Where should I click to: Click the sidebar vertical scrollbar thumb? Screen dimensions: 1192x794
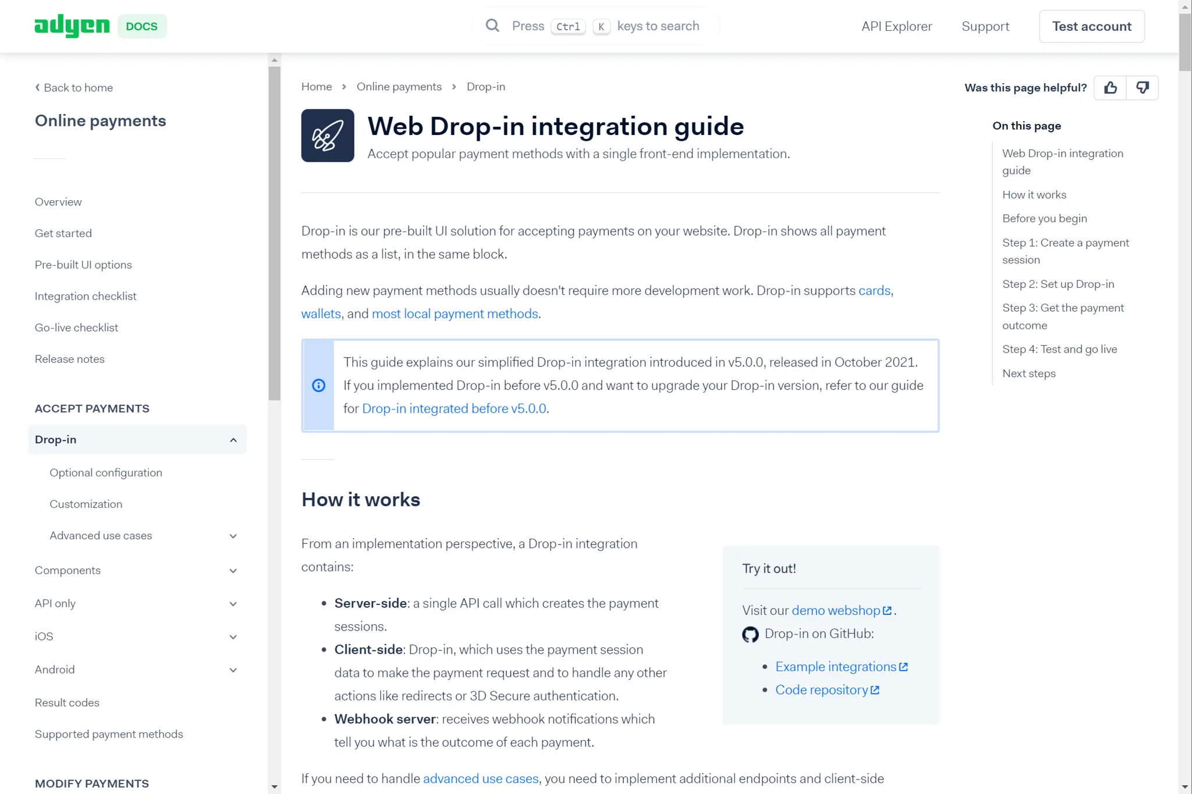275,233
